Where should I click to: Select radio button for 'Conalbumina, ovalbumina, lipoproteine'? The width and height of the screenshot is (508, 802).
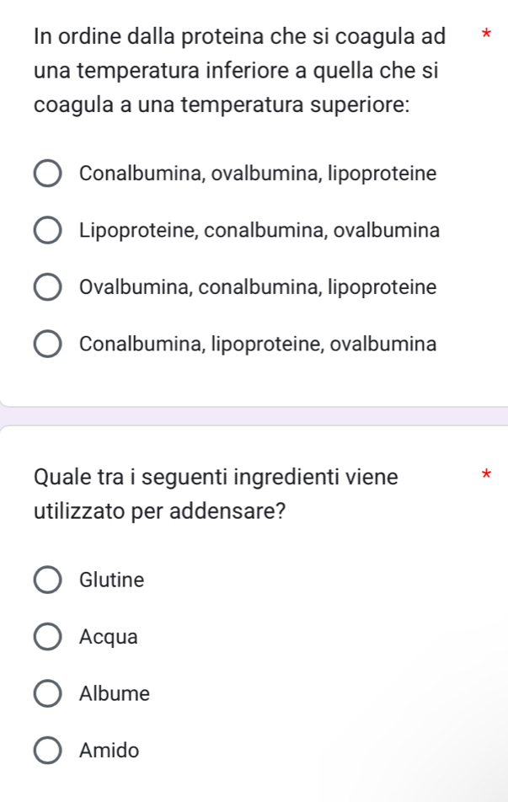coord(47,175)
